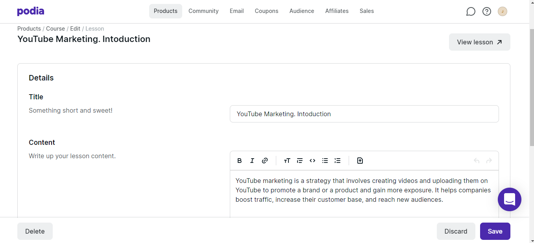Open the live chat support widget
The height and width of the screenshot is (243, 534).
[x=509, y=199]
